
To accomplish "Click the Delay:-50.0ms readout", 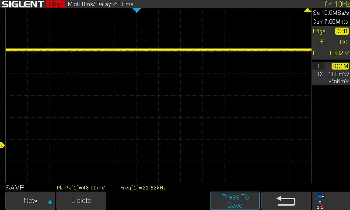I will pos(115,4).
